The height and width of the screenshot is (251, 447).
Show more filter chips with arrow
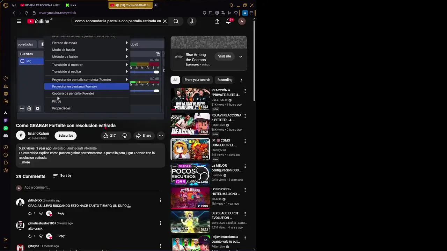241,80
